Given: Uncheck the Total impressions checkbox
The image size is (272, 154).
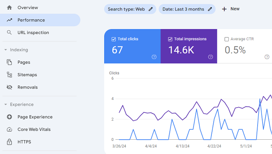Looking at the screenshot, I should pyautogui.click(x=170, y=39).
